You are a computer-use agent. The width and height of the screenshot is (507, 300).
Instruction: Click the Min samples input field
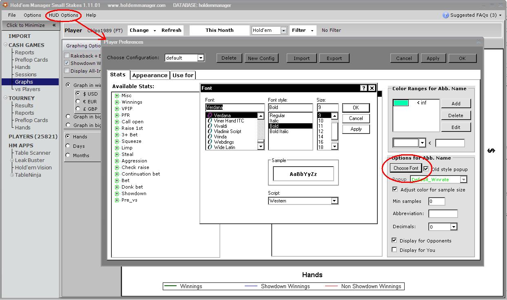coord(436,201)
